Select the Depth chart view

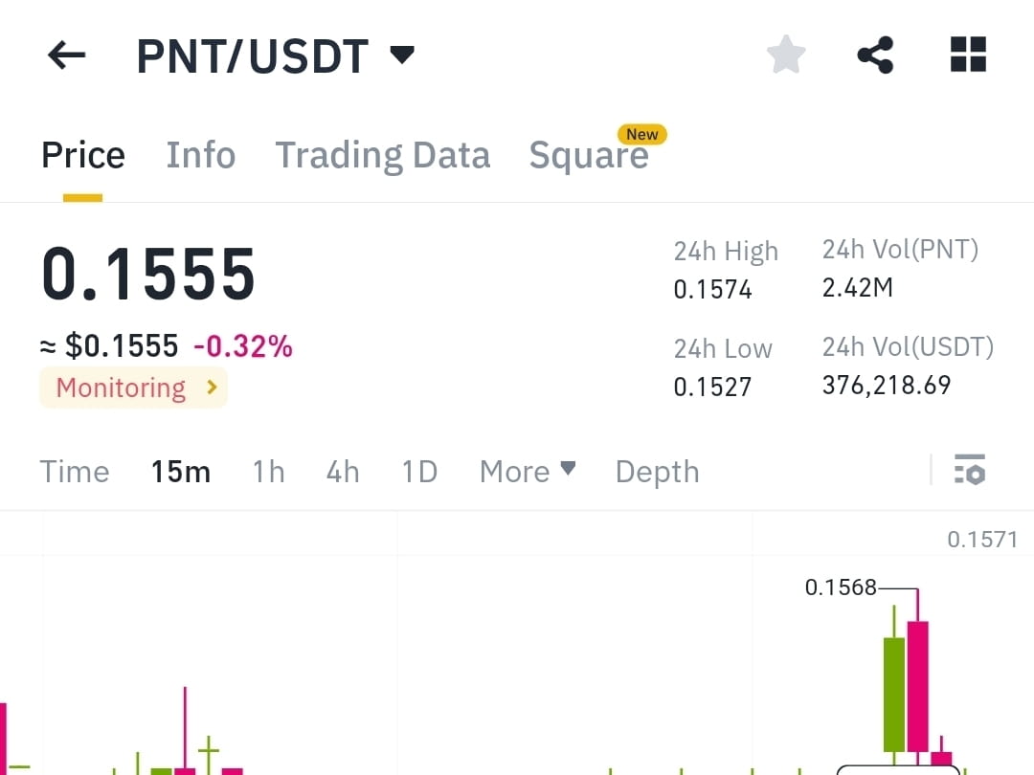point(657,471)
